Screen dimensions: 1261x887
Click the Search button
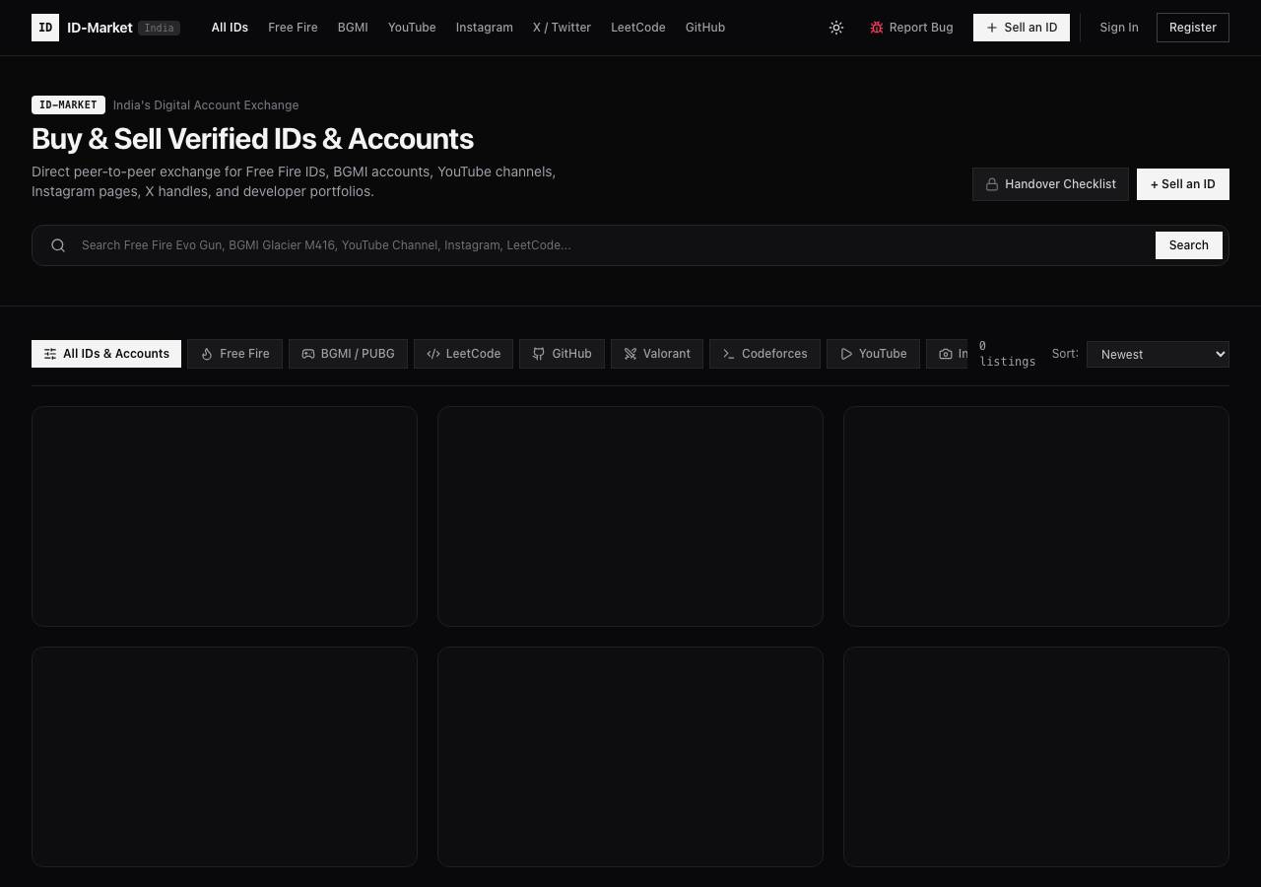pos(1189,245)
